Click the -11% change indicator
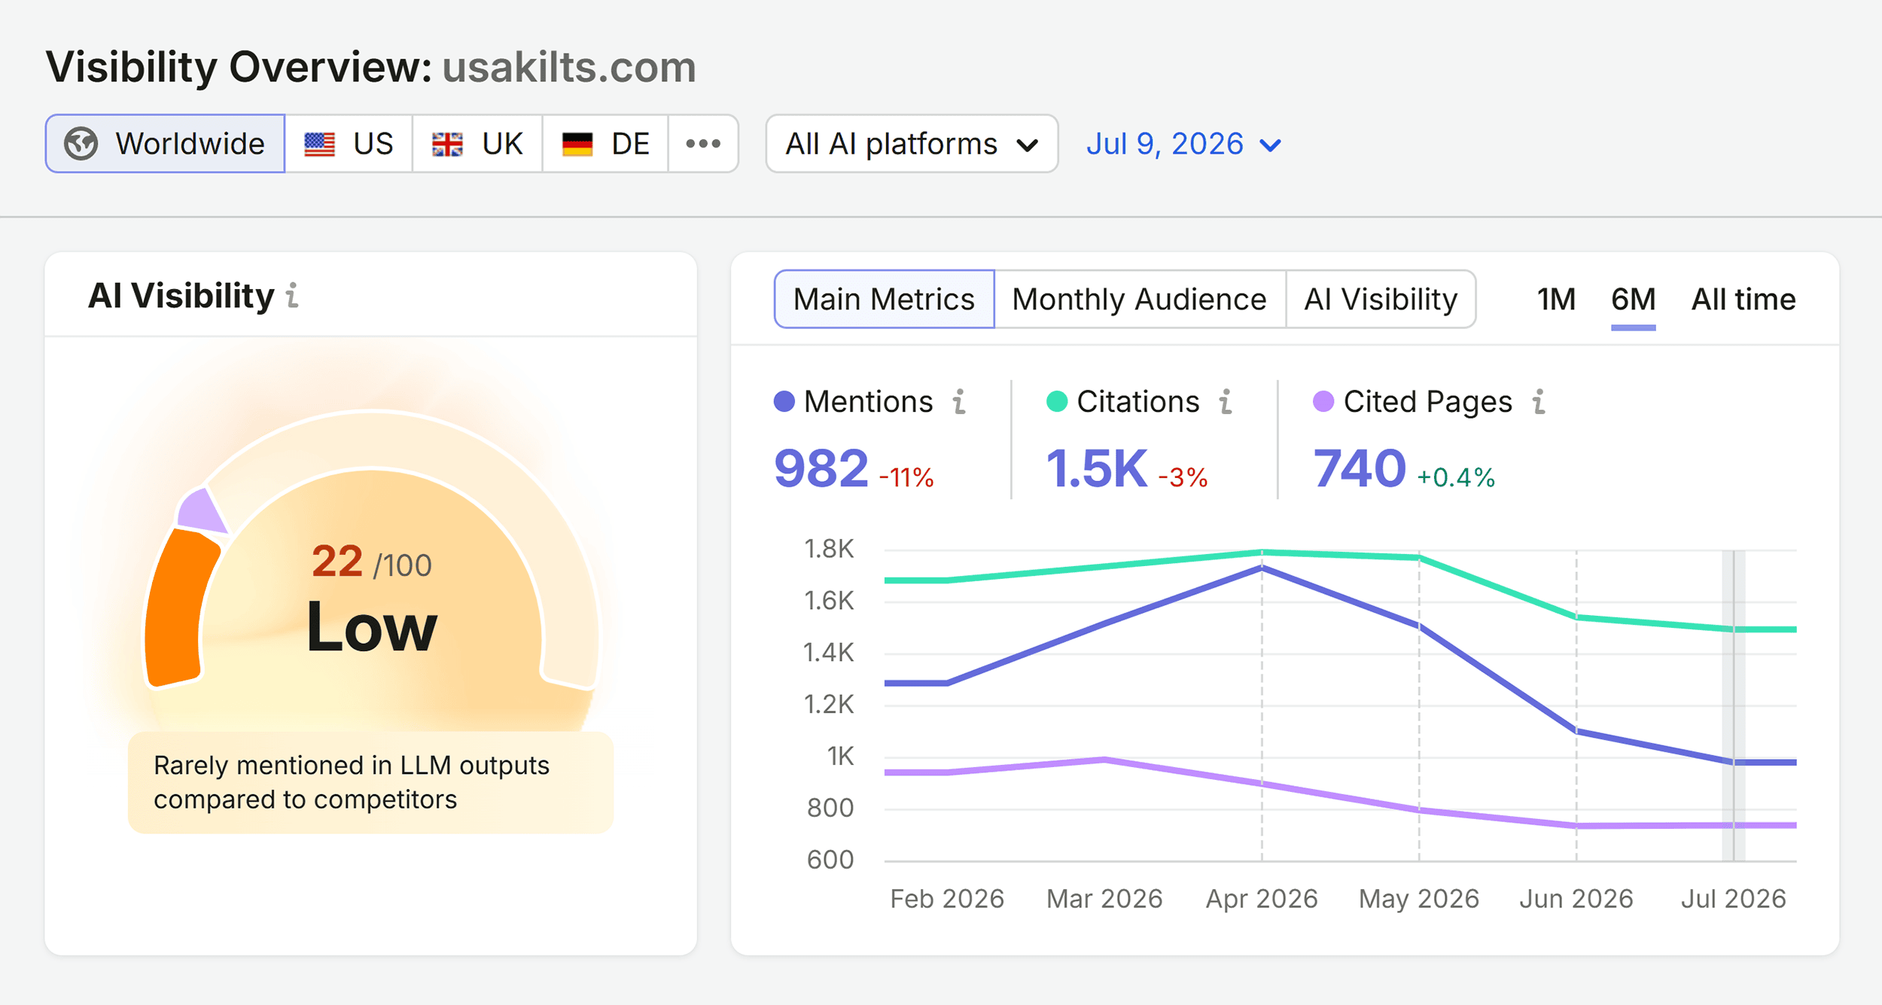The width and height of the screenshot is (1882, 1005). pyautogui.click(x=906, y=477)
